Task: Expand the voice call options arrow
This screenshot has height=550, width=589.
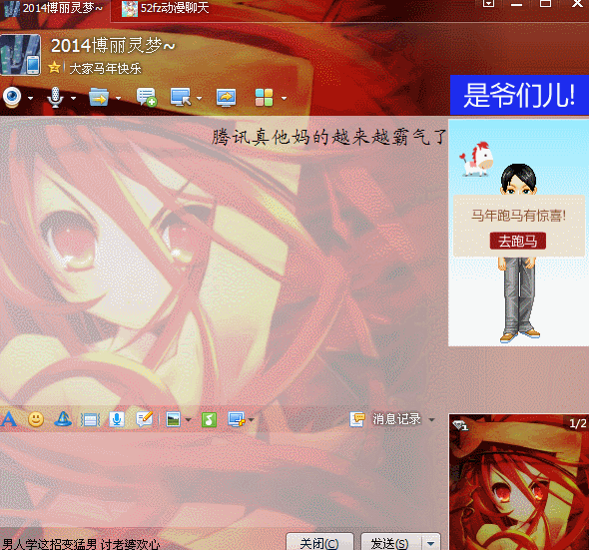Action: point(74,99)
